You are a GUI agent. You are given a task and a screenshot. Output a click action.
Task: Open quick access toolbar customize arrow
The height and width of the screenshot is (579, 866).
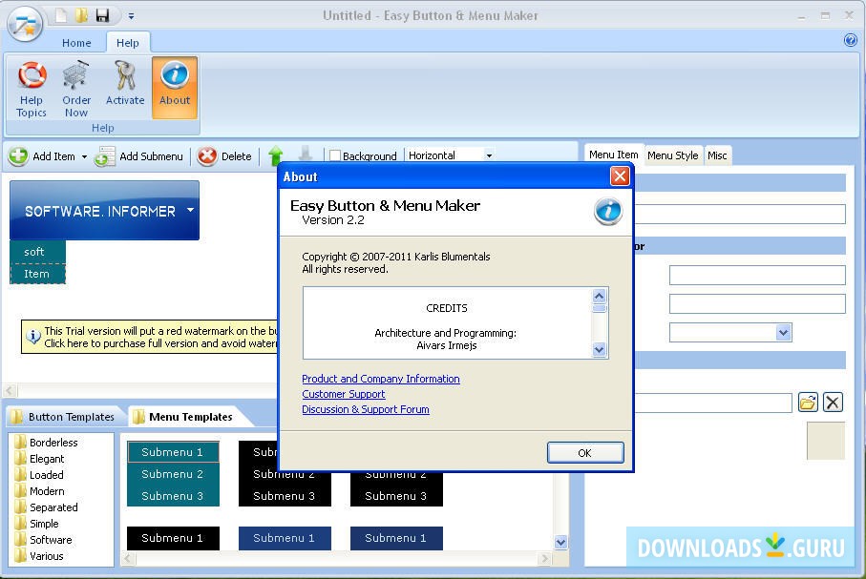pos(131,16)
